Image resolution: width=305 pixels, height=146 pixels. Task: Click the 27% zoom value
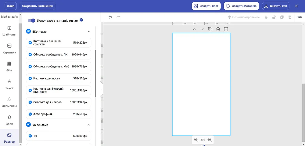tap(203, 140)
